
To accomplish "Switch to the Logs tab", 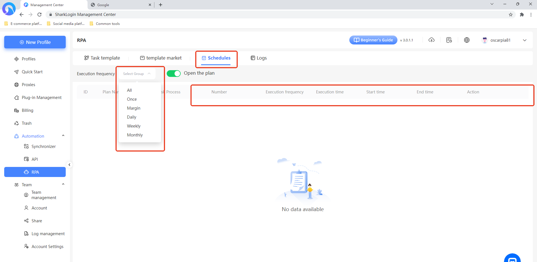I will [259, 58].
